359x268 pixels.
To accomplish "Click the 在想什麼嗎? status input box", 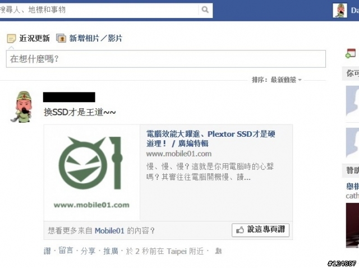I will click(x=166, y=59).
